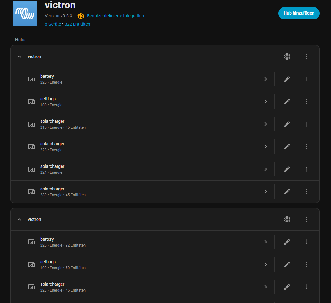Viewport: 331px width, 303px height.
Task: Open gear settings of the upper victron hub
Action: (287, 56)
